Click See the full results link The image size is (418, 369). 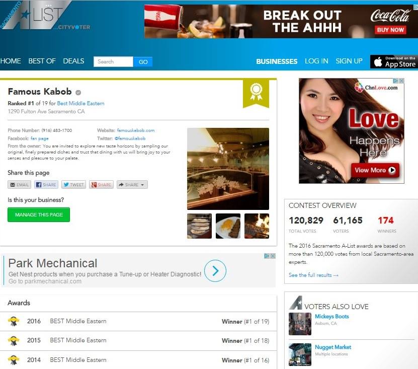click(x=313, y=275)
